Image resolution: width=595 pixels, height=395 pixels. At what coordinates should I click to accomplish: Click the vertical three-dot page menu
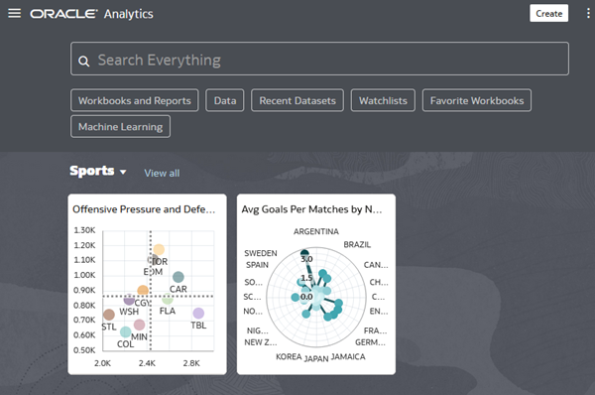[588, 13]
